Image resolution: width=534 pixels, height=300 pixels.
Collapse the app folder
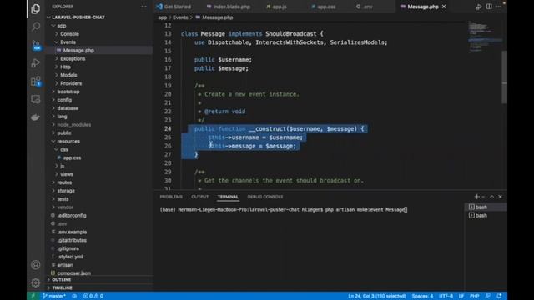tap(61, 26)
